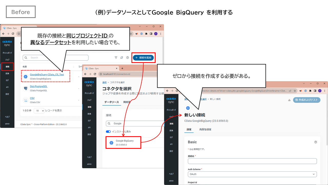Click the 作成およびテスト button
This screenshot has height=185, width=328.
click(307, 100)
